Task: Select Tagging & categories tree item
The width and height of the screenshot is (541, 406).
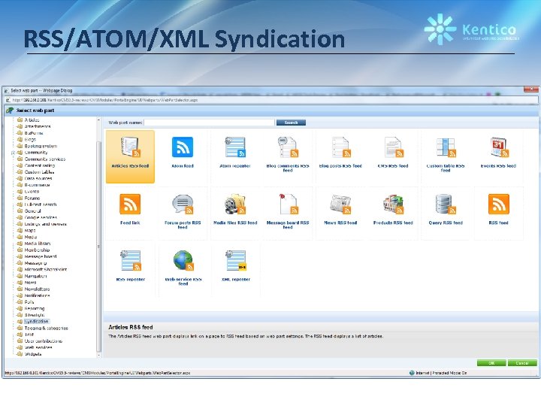Action: tap(47, 328)
